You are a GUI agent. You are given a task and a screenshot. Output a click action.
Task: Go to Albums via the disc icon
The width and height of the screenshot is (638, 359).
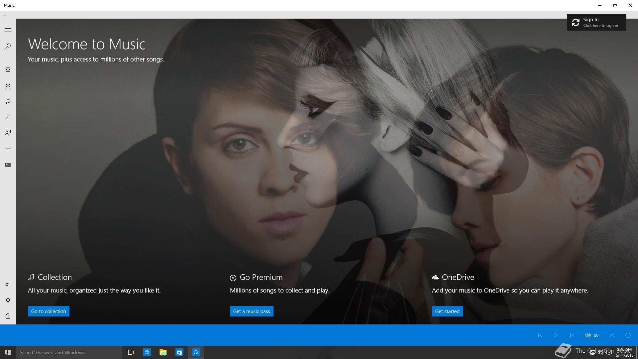[x=8, y=69]
